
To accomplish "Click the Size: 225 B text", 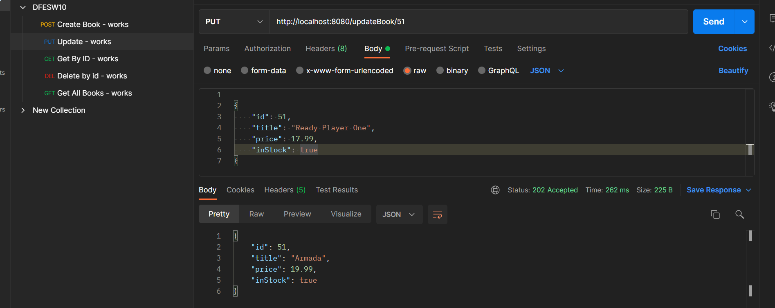I will tap(654, 190).
